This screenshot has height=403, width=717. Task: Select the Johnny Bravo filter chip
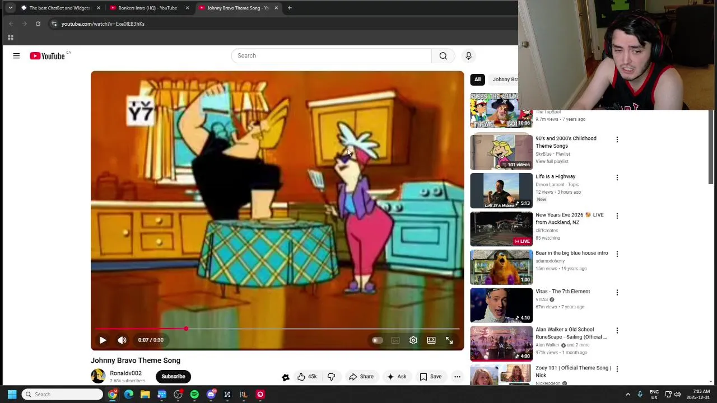tap(504, 79)
